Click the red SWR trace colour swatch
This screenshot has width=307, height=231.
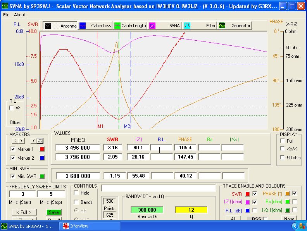click(248, 194)
